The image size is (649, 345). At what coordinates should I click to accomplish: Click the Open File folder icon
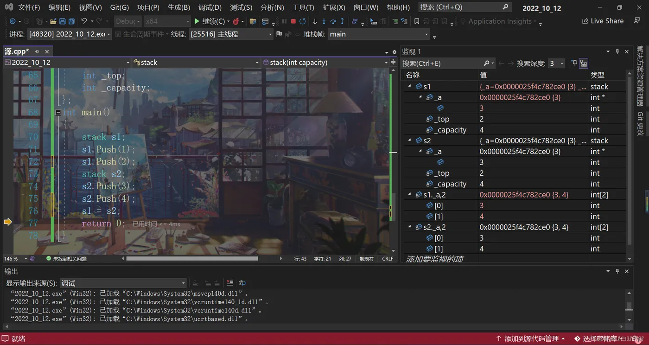[53, 21]
